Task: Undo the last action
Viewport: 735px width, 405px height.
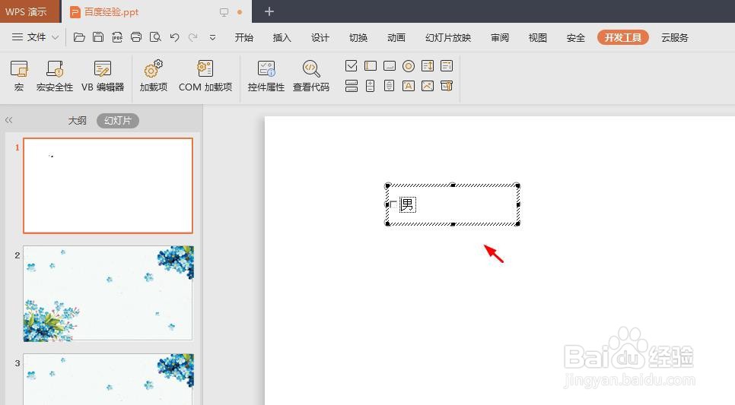Action: pyautogui.click(x=174, y=37)
